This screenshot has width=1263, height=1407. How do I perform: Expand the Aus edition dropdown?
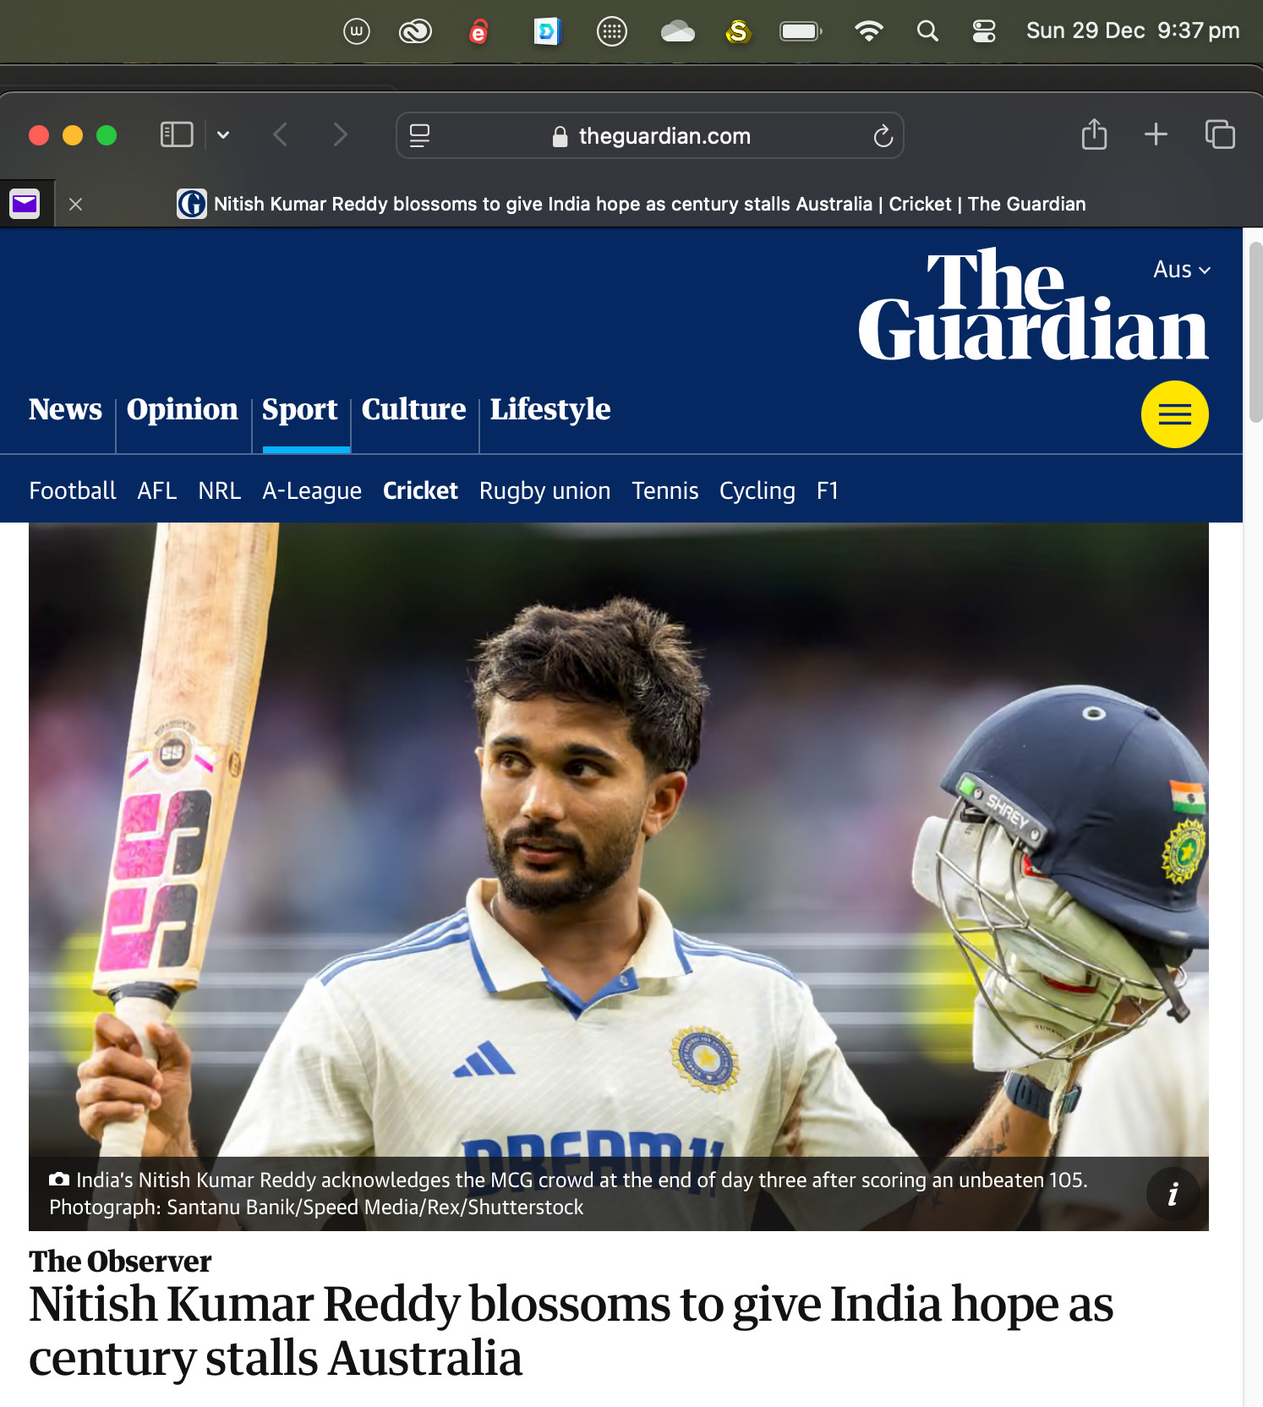(1182, 270)
